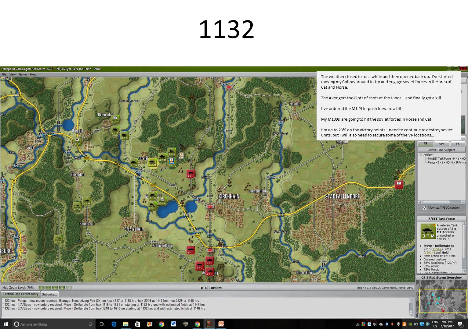This screenshot has width=468, height=329.
Task: Select the 2 R S unit southwest of Bauerbach
Action: (58, 239)
